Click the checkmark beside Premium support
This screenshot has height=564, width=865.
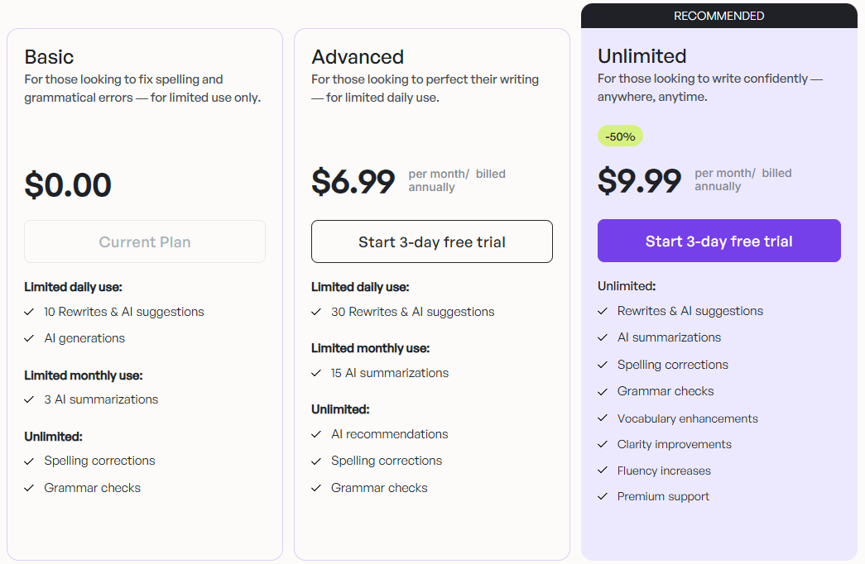click(603, 496)
